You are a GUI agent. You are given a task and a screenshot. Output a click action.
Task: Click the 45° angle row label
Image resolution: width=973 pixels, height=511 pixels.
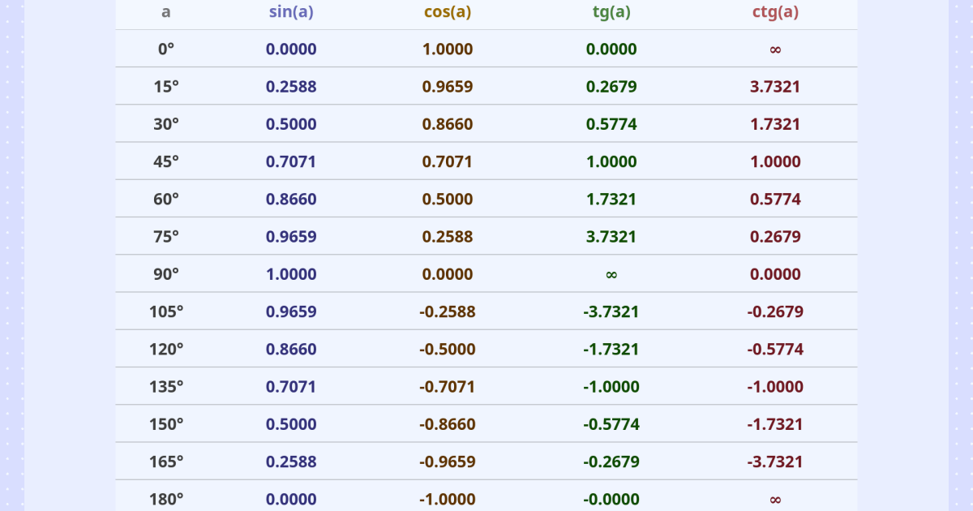(166, 161)
